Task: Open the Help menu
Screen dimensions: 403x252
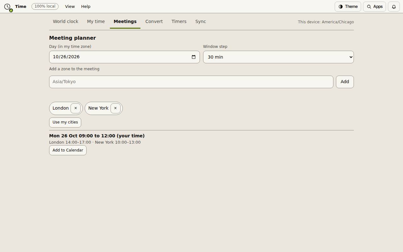Action: click(86, 7)
